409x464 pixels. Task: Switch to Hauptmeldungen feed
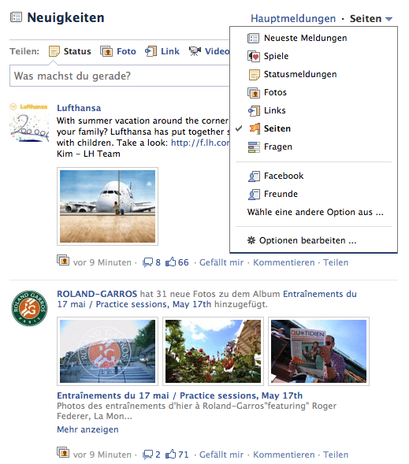click(293, 19)
